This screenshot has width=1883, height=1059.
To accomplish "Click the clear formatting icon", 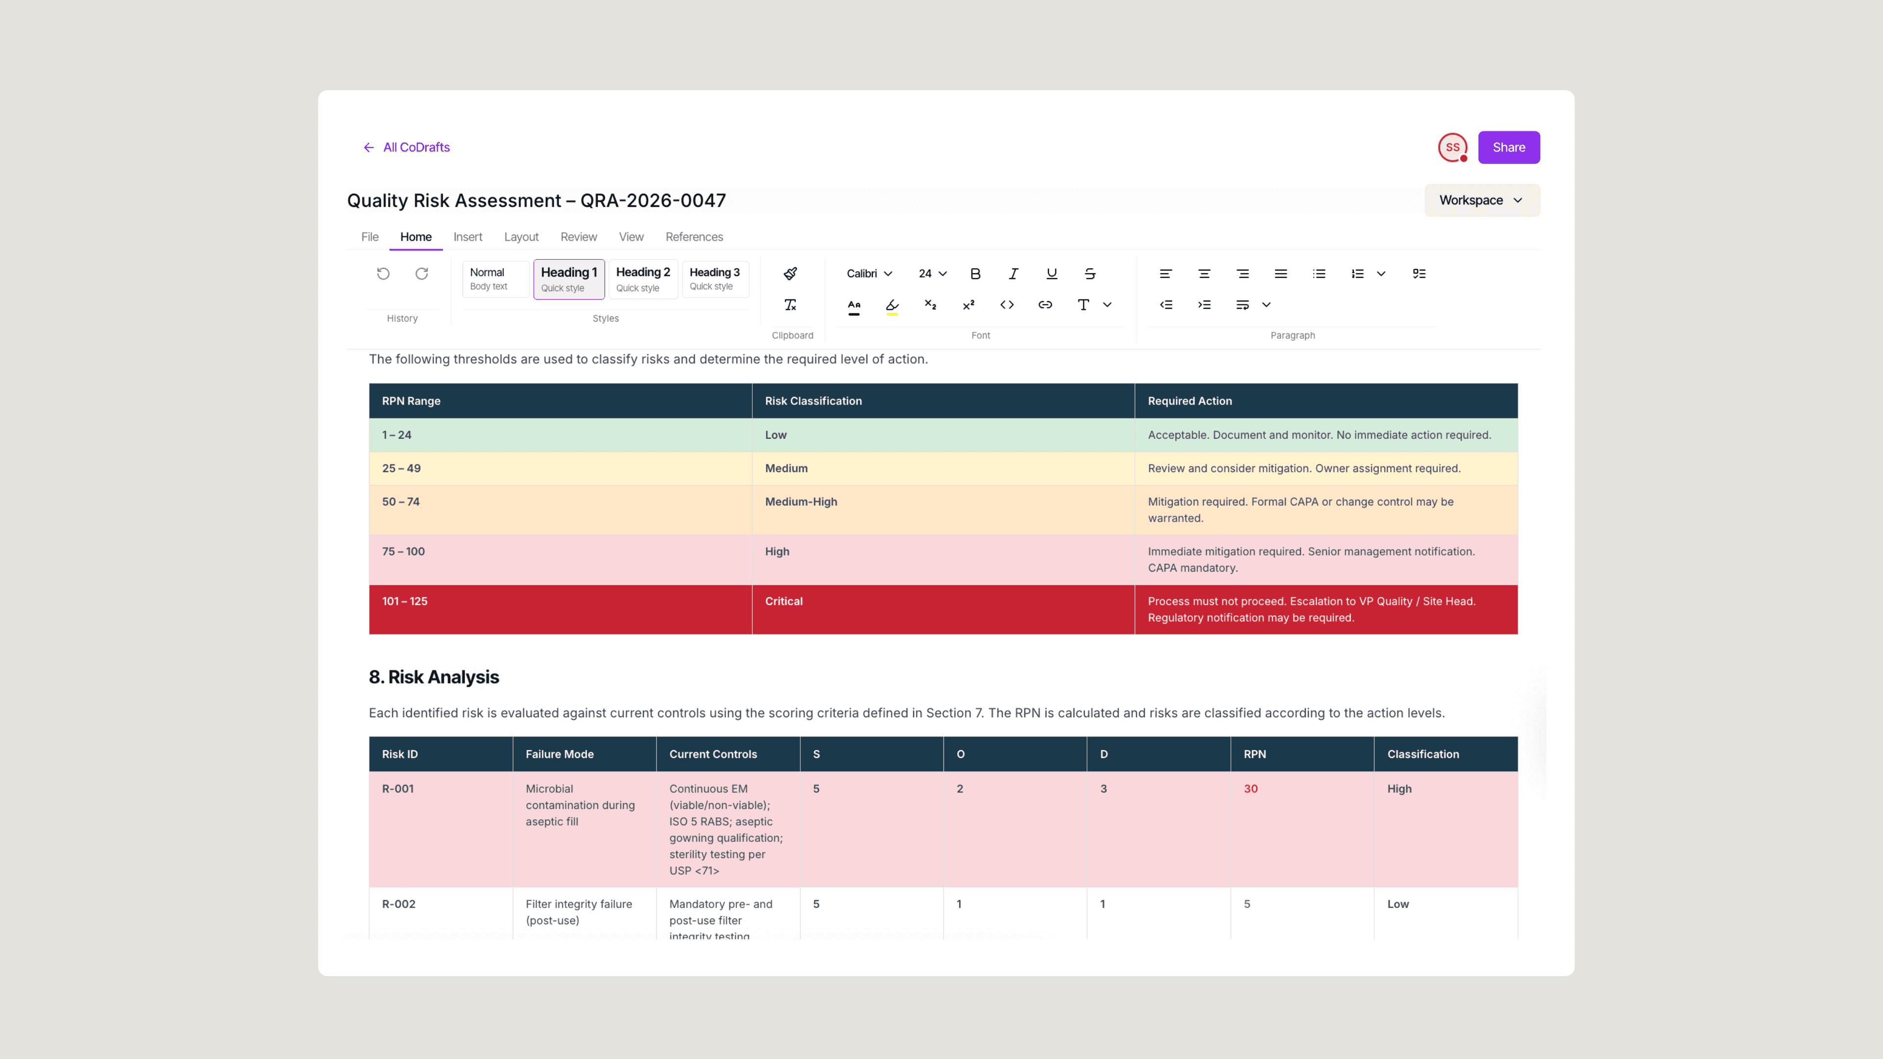I will point(790,305).
